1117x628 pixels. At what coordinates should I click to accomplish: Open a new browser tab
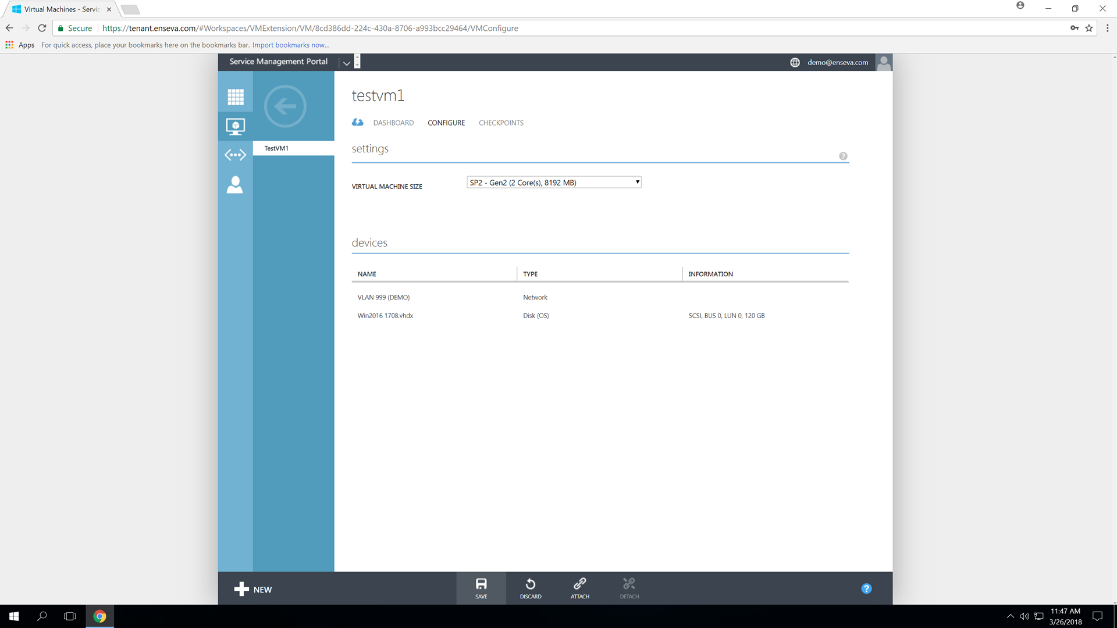130,9
